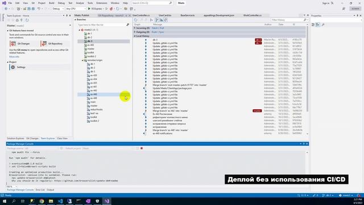Image resolution: width=364 pixels, height=205 pixels.
Task: Open the Default project dropdown in console
Action: pyautogui.click(x=107, y=148)
